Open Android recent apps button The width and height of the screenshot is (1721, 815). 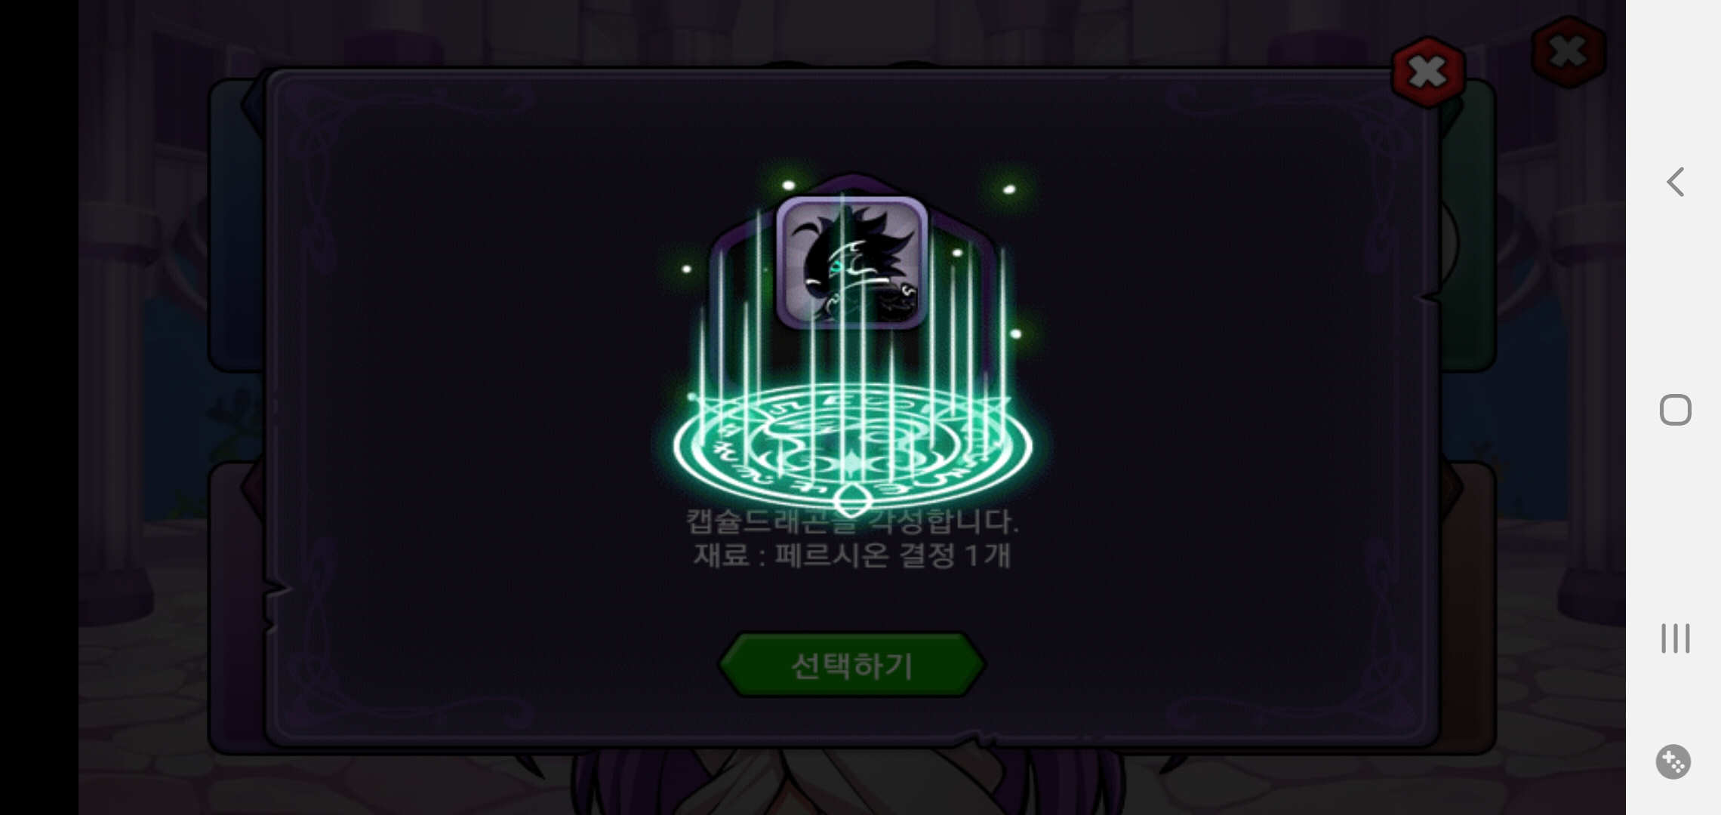1675,638
